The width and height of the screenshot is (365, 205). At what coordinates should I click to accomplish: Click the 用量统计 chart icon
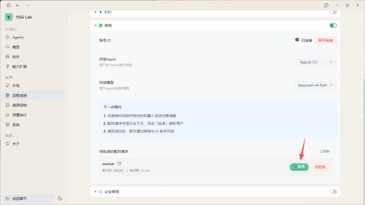tap(7, 115)
